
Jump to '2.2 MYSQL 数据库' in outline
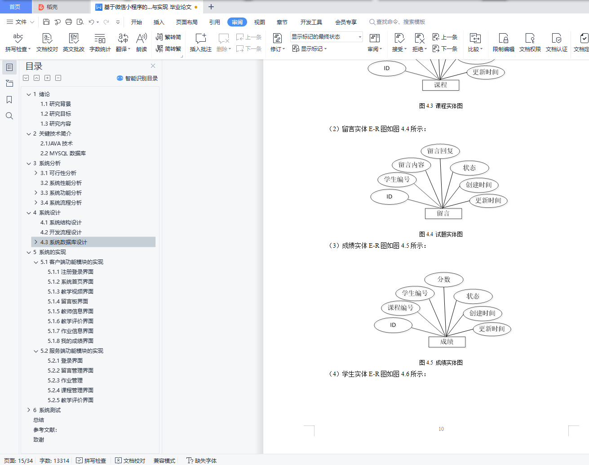[63, 154]
